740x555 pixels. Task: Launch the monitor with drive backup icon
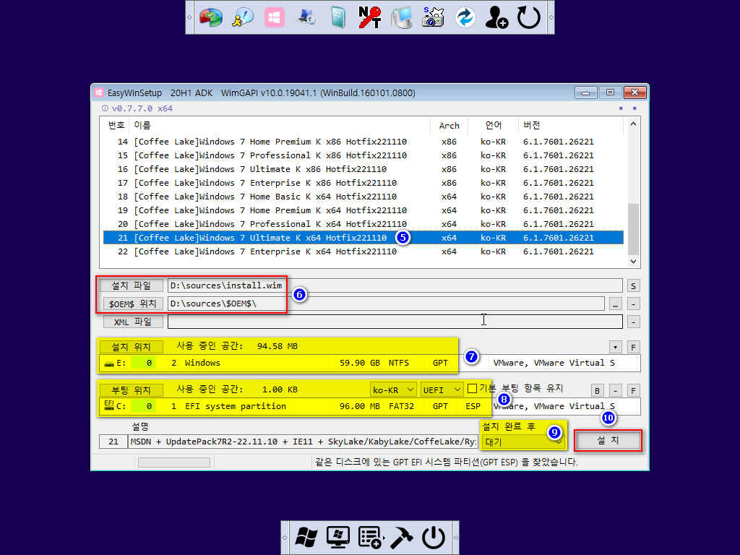402,18
